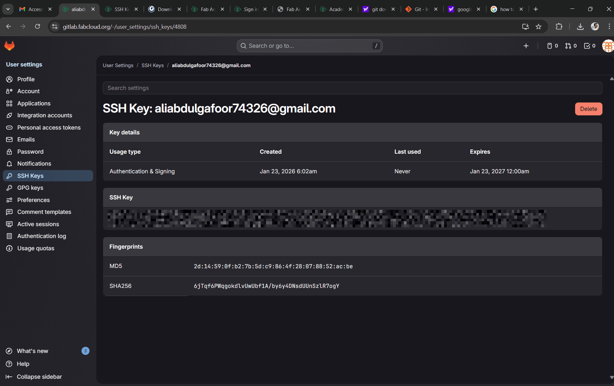This screenshot has height=386, width=614.
Task: Click the GitLab fox logo
Action: click(10, 46)
